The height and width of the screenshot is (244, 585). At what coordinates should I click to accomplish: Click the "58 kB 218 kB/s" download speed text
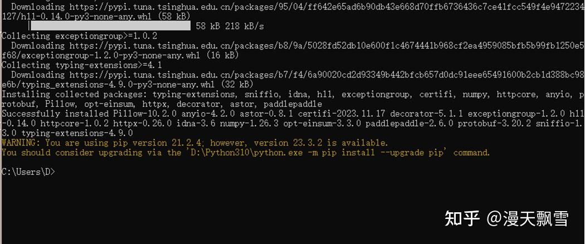coord(230,26)
